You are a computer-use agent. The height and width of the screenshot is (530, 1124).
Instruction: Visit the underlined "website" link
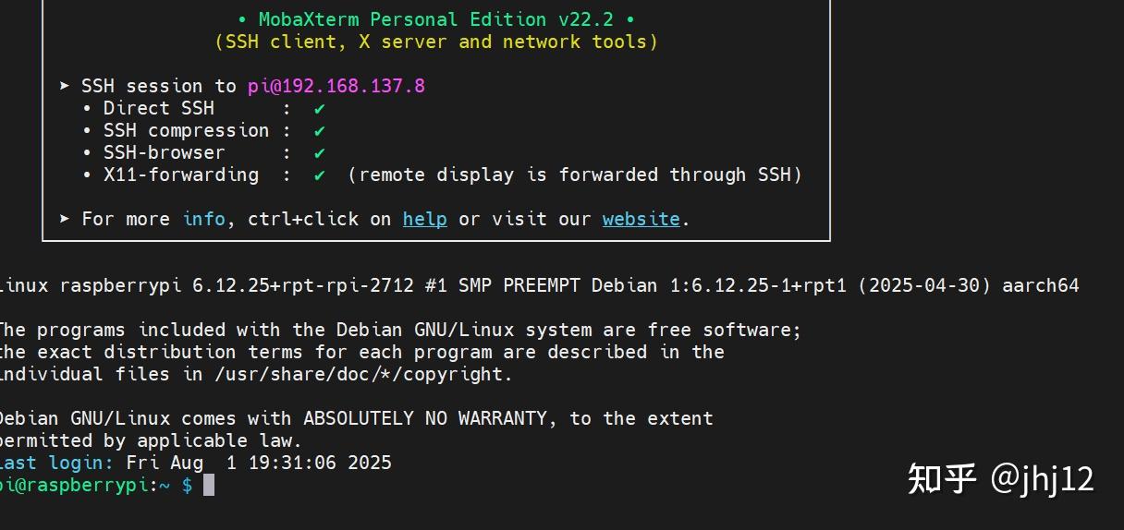coord(641,219)
